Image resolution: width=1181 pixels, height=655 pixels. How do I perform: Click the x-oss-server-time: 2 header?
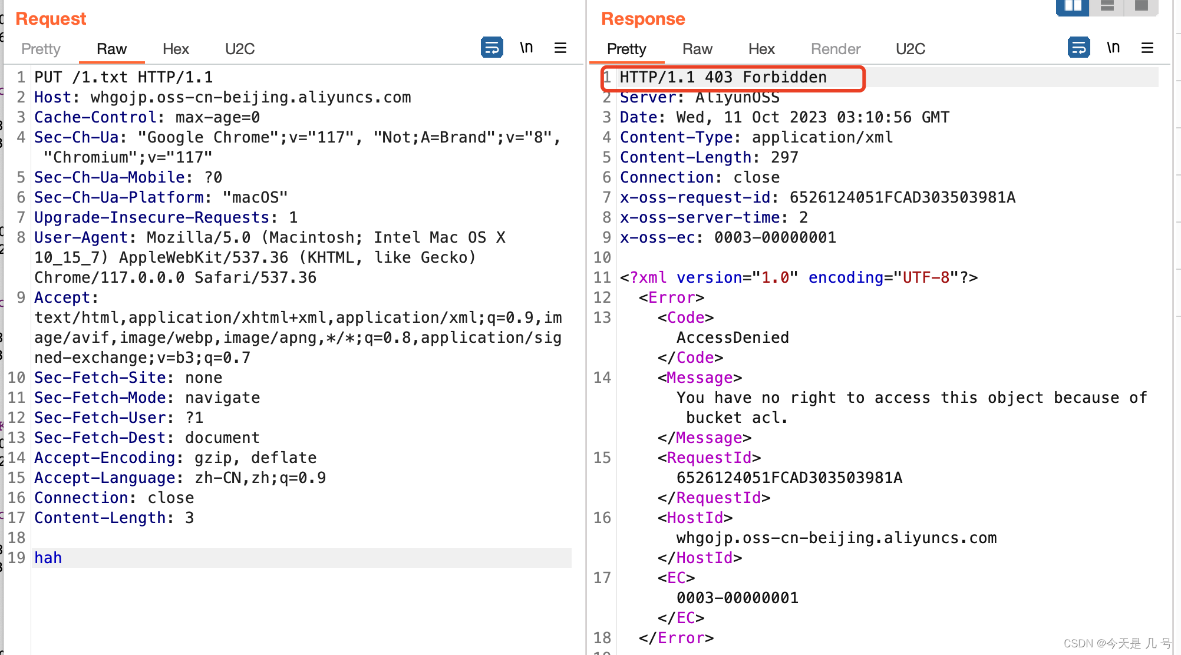(714, 217)
